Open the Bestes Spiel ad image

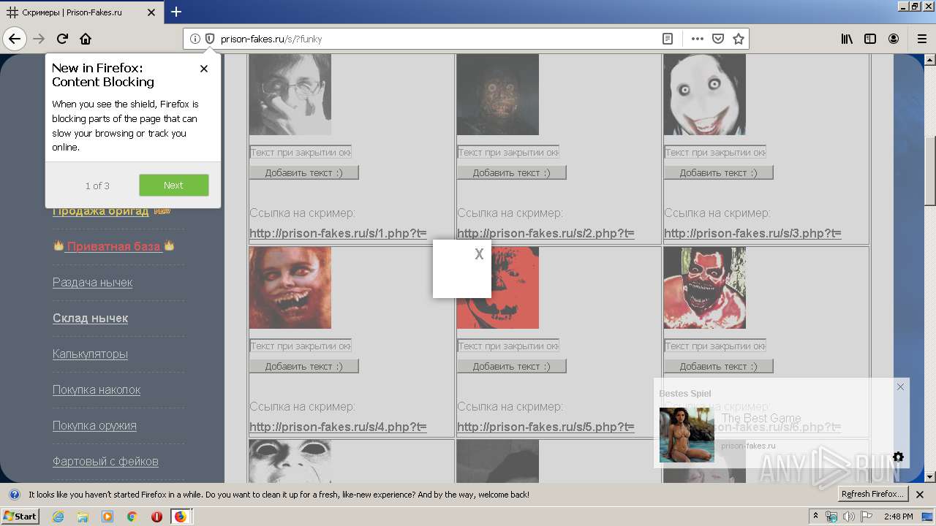coord(687,435)
